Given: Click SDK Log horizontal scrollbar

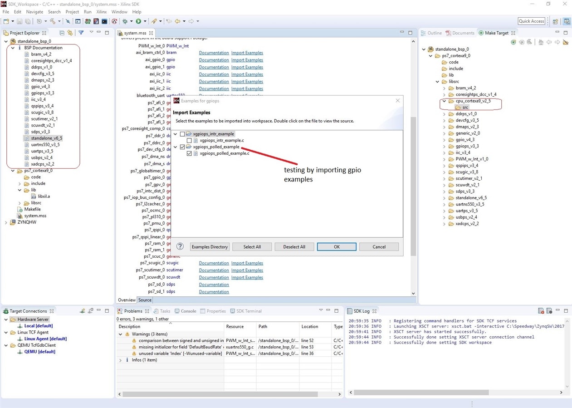Looking at the screenshot, I should (422, 392).
